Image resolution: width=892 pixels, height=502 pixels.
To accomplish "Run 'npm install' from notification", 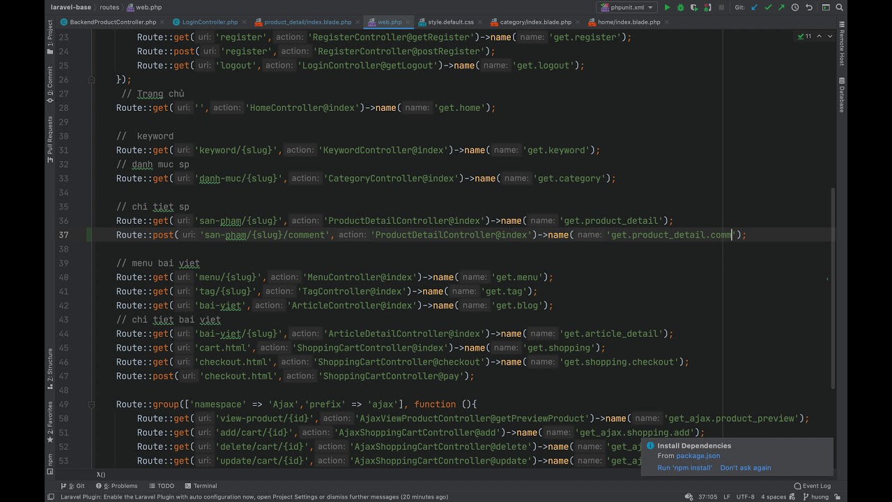I will (x=684, y=468).
